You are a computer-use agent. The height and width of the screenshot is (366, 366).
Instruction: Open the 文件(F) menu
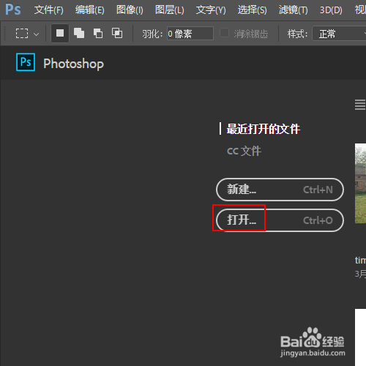(x=49, y=10)
